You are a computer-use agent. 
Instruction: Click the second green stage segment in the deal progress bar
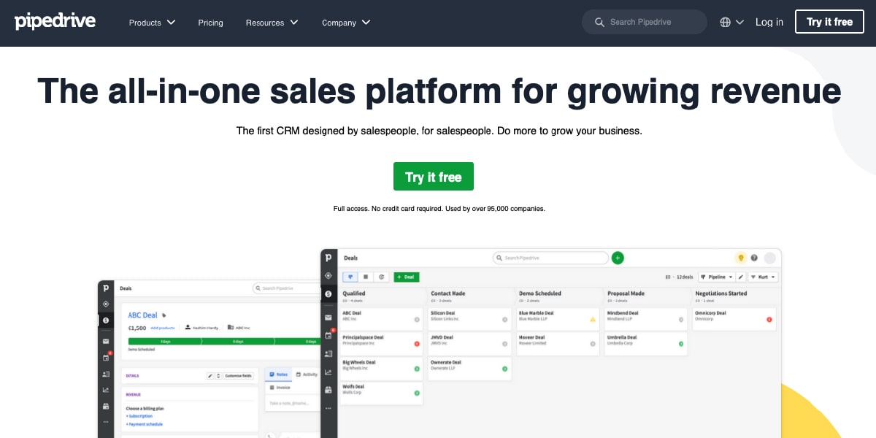(238, 342)
